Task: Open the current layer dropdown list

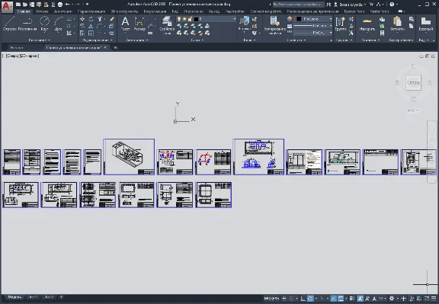Action: [x=206, y=19]
